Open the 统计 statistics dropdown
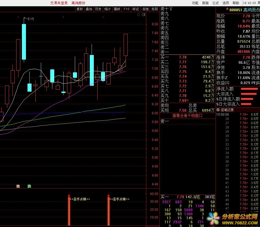 [107, 9]
